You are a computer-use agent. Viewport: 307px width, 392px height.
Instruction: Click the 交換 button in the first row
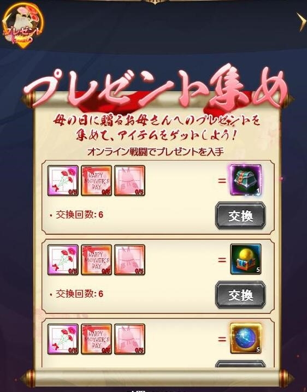(x=240, y=216)
